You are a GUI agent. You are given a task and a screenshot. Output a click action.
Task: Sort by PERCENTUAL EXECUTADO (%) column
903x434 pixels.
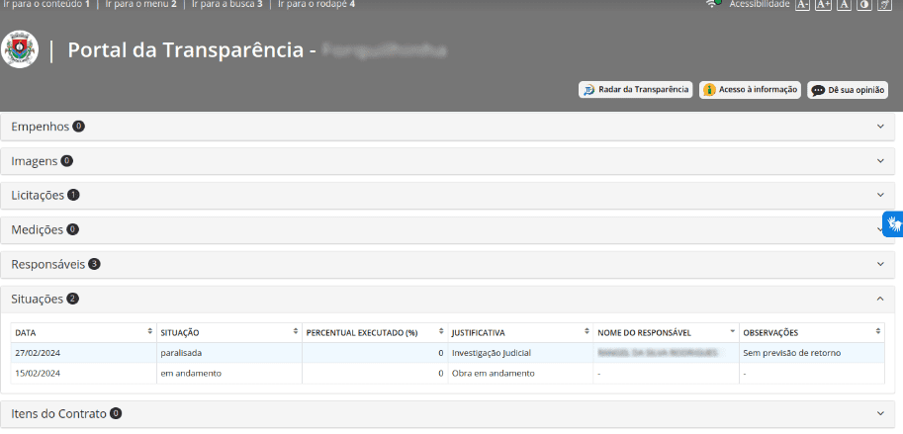375,333
